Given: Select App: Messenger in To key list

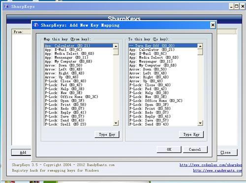Looking at the screenshot, I should click(x=163, y=61).
